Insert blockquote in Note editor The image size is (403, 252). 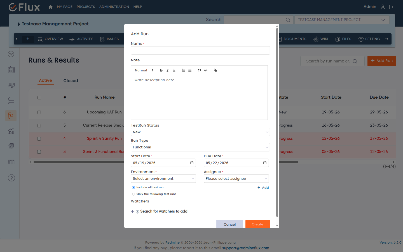tap(199, 70)
